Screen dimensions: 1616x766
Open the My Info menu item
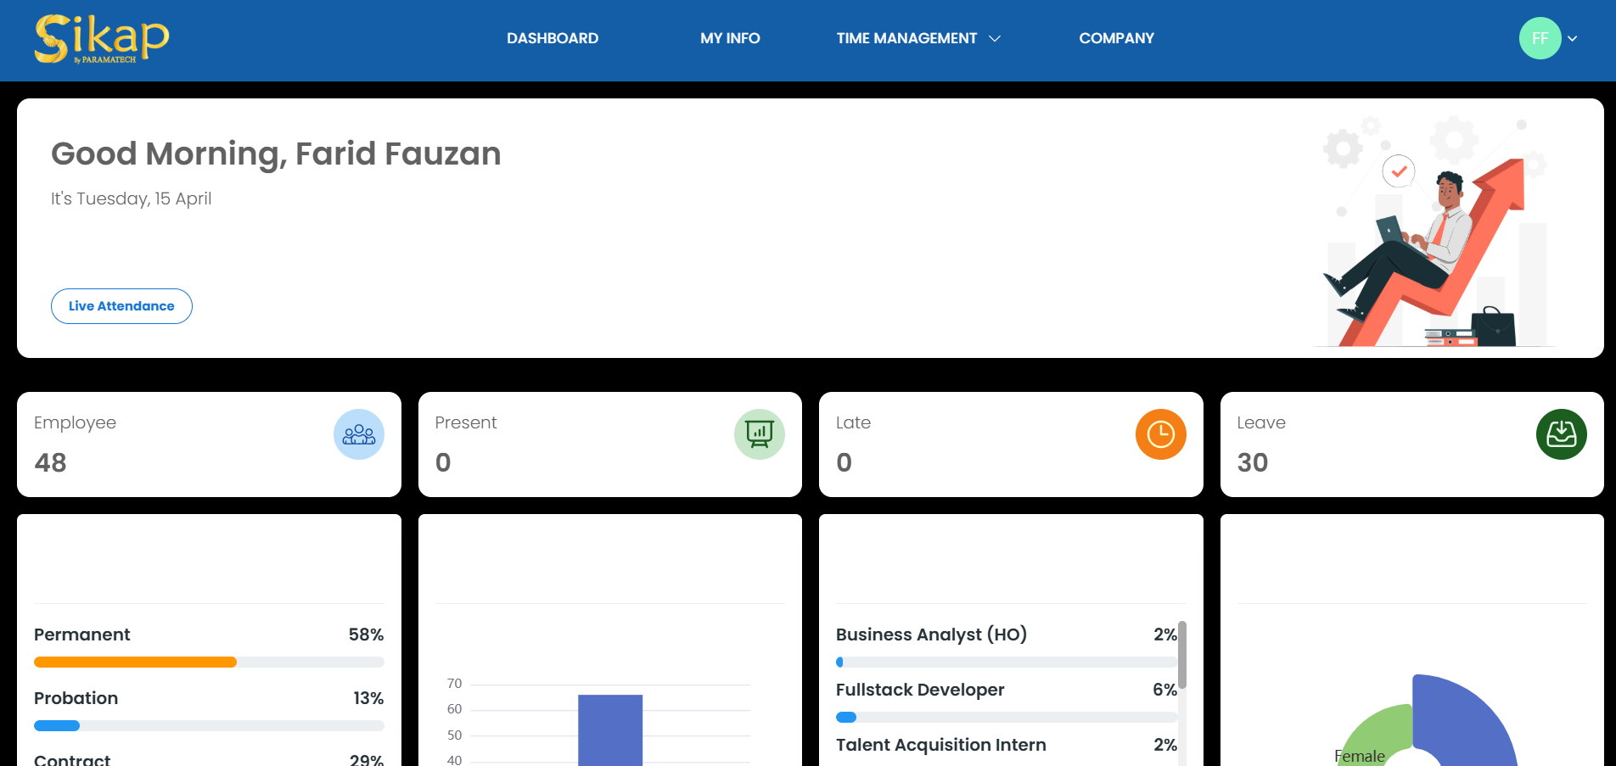pos(730,38)
